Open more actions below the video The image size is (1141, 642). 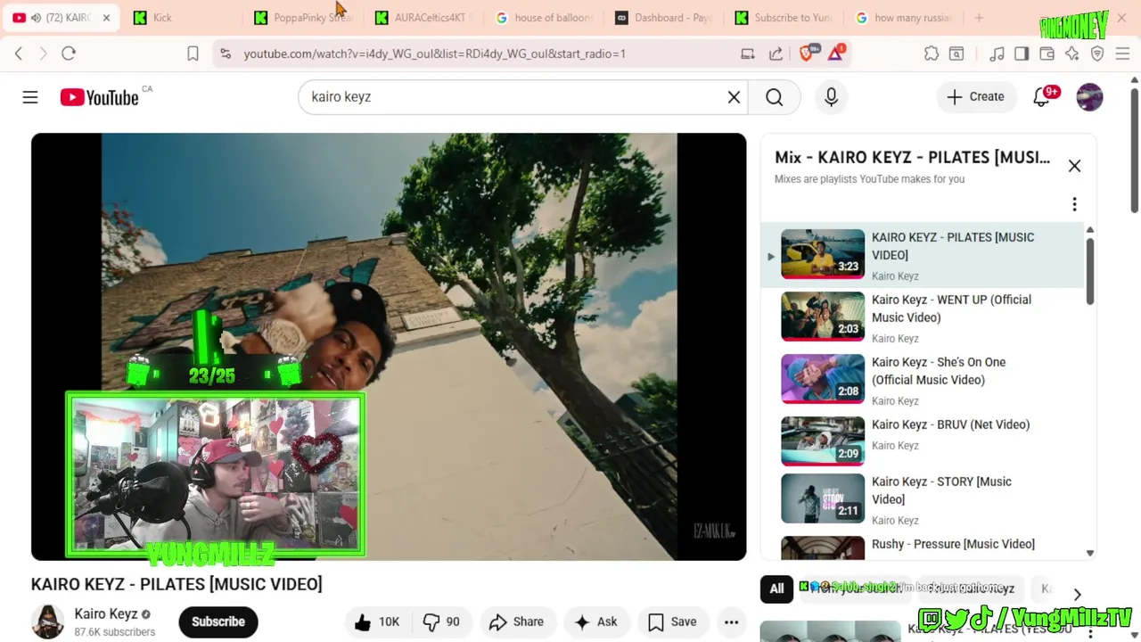731,622
